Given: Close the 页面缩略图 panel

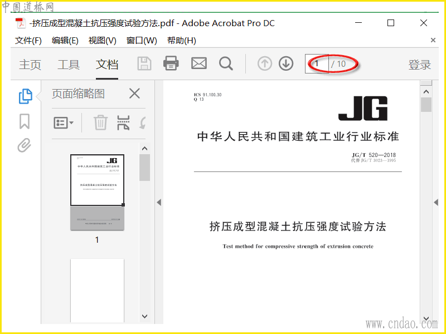Looking at the screenshot, I should click(x=134, y=94).
